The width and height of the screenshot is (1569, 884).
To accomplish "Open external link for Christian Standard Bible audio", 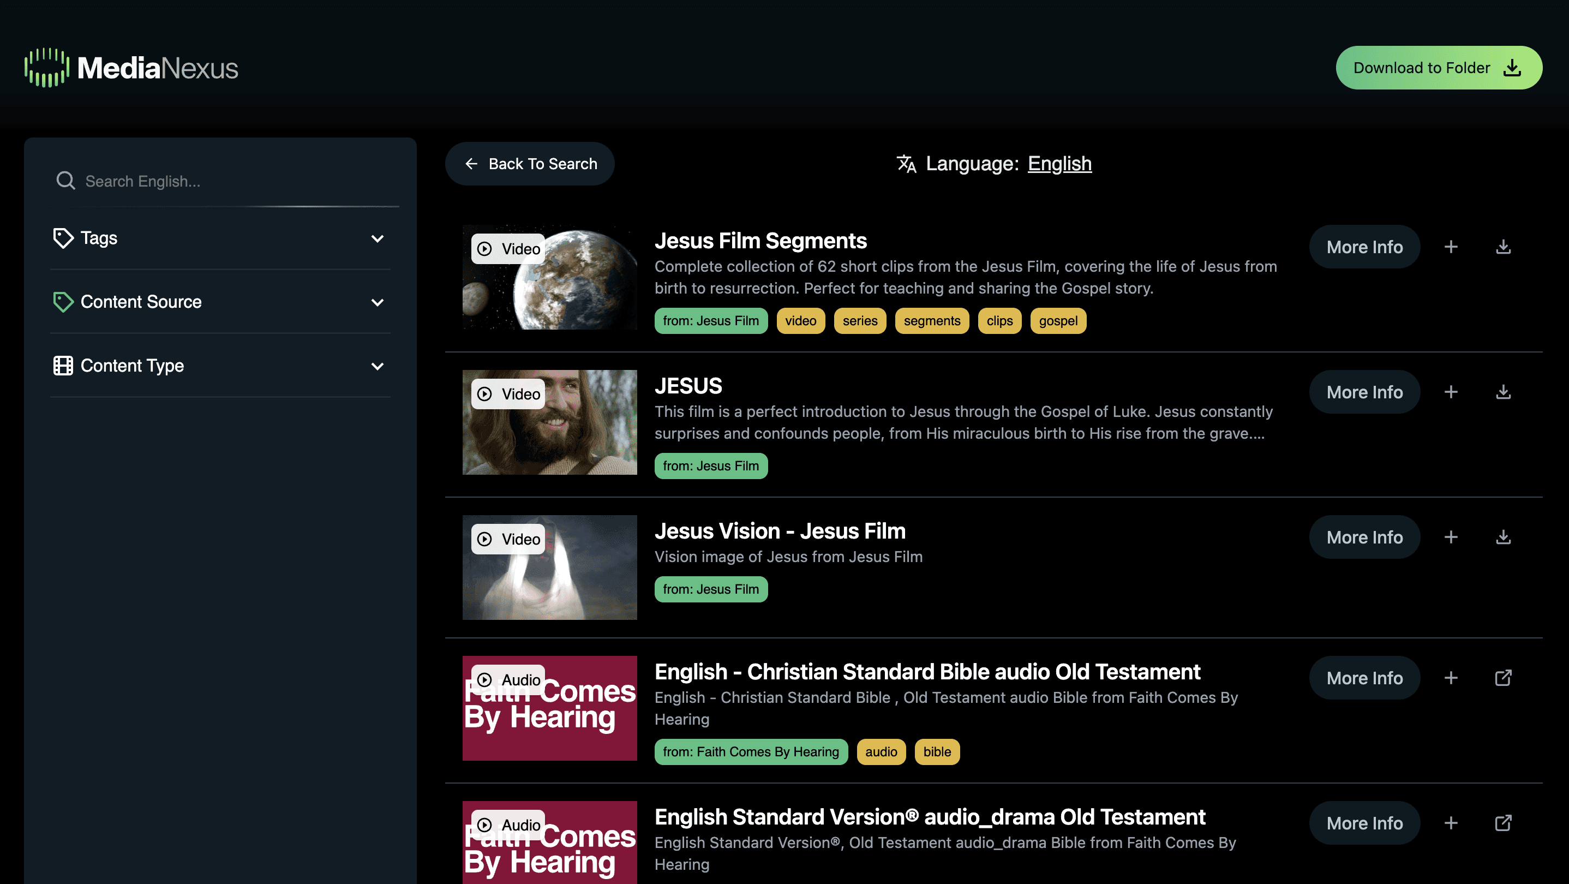I will (1502, 678).
